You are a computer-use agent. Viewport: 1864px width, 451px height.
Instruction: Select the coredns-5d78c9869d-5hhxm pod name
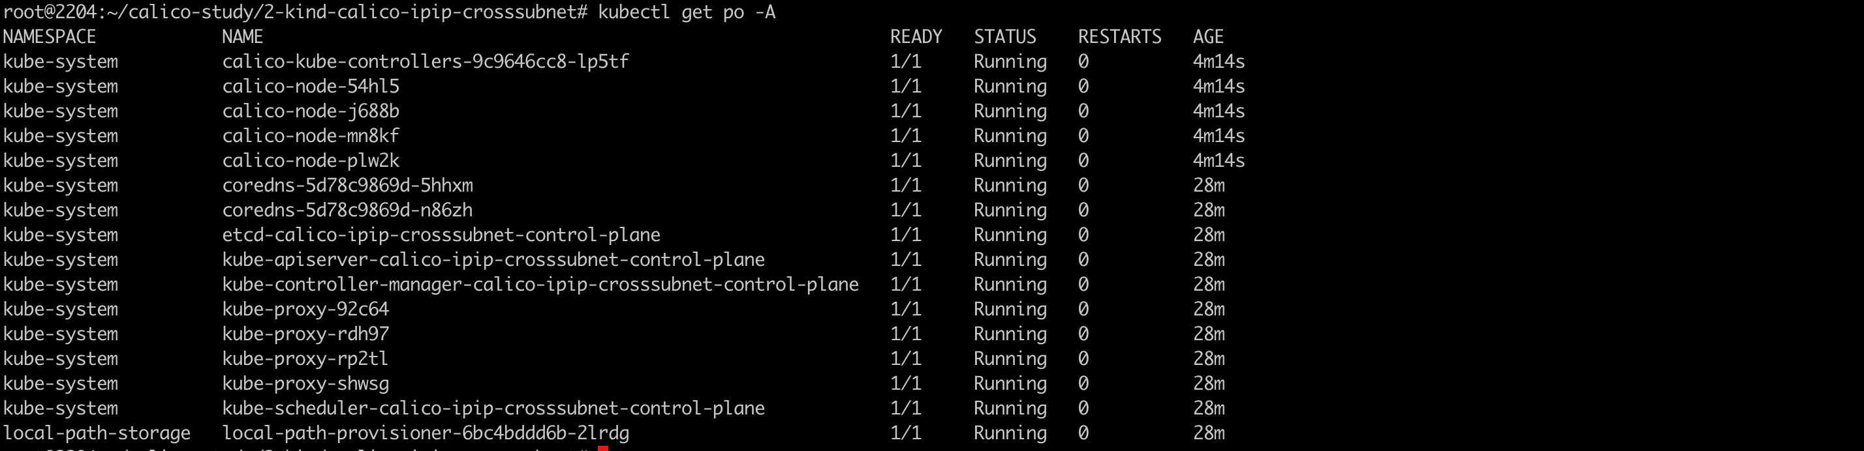347,186
